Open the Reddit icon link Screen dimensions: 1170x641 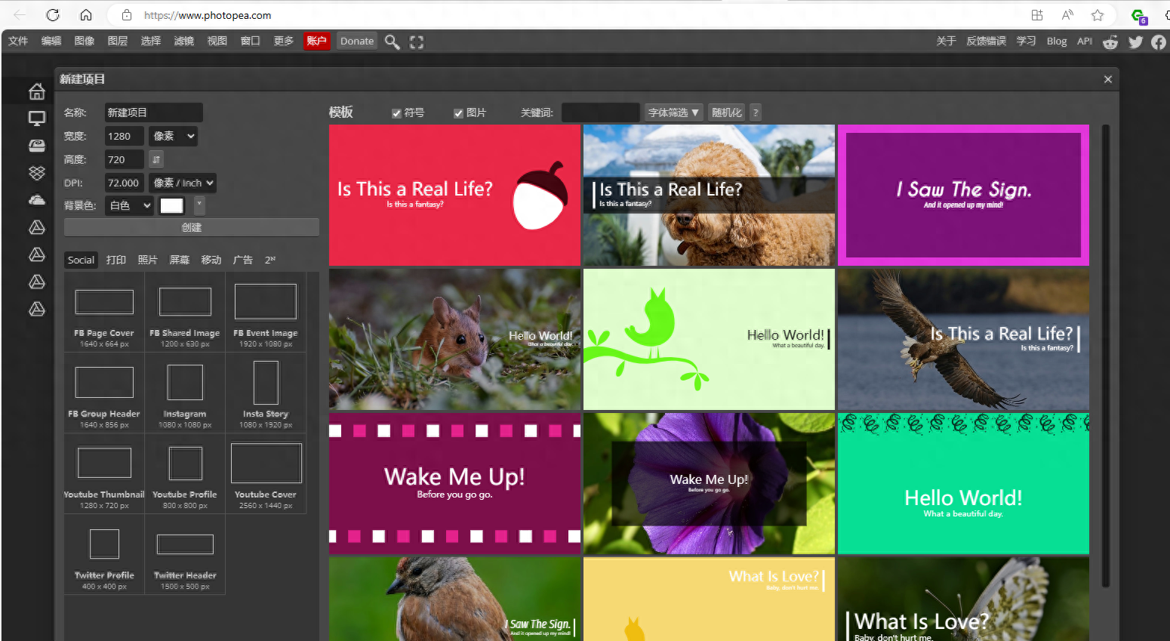(x=1110, y=42)
